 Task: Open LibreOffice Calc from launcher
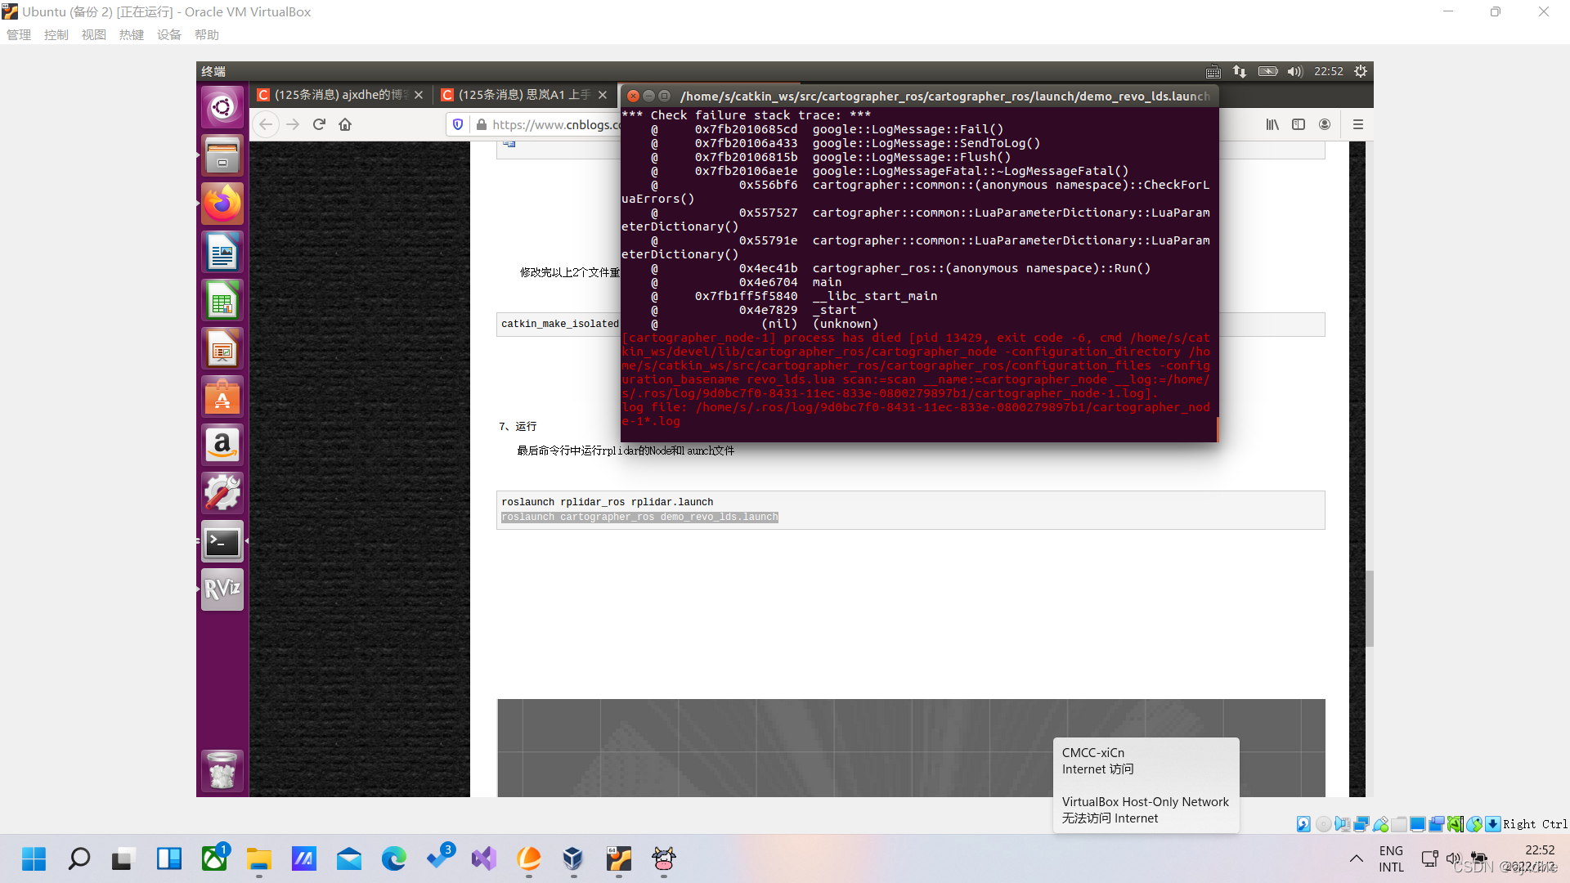pyautogui.click(x=222, y=301)
